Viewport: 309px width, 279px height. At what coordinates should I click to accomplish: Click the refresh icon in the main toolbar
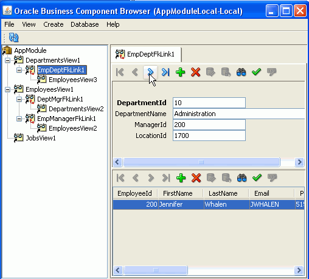coord(13,38)
